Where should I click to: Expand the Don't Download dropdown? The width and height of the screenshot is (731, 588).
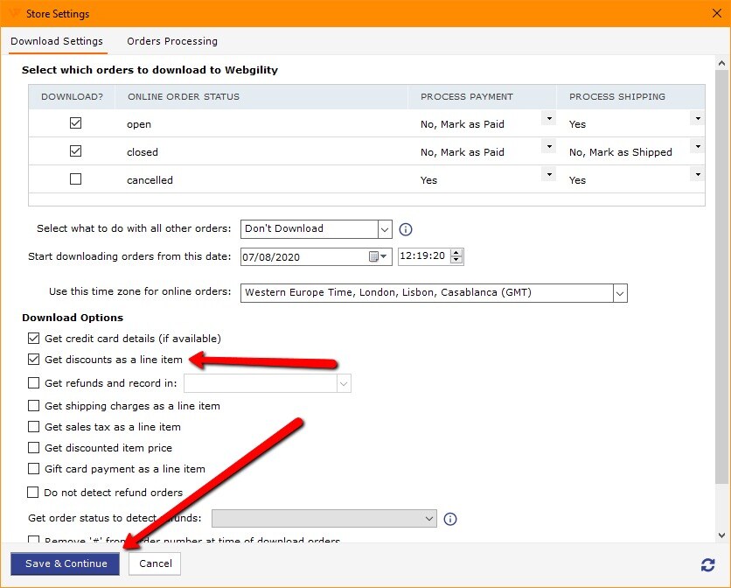click(385, 229)
